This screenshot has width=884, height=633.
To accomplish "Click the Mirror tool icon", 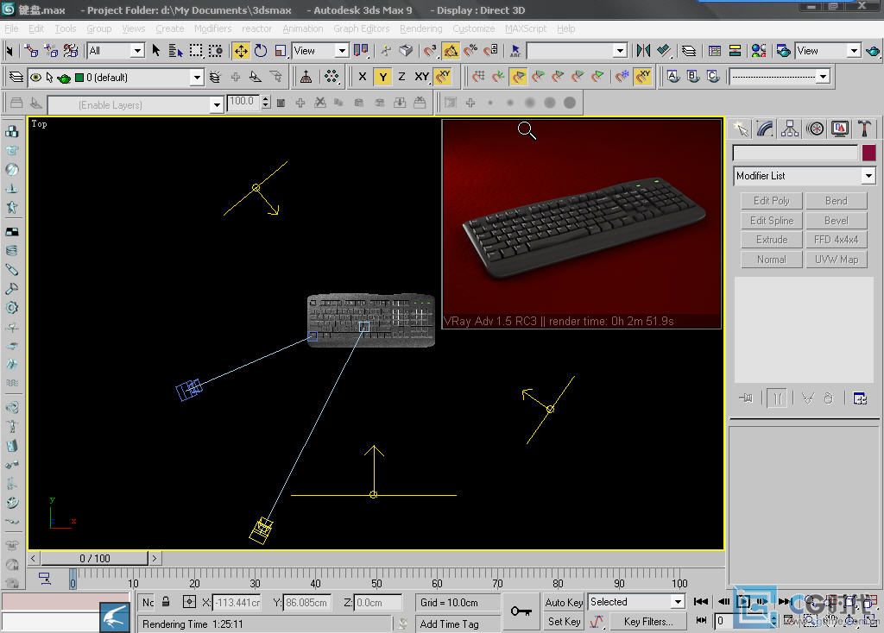I will [642, 51].
